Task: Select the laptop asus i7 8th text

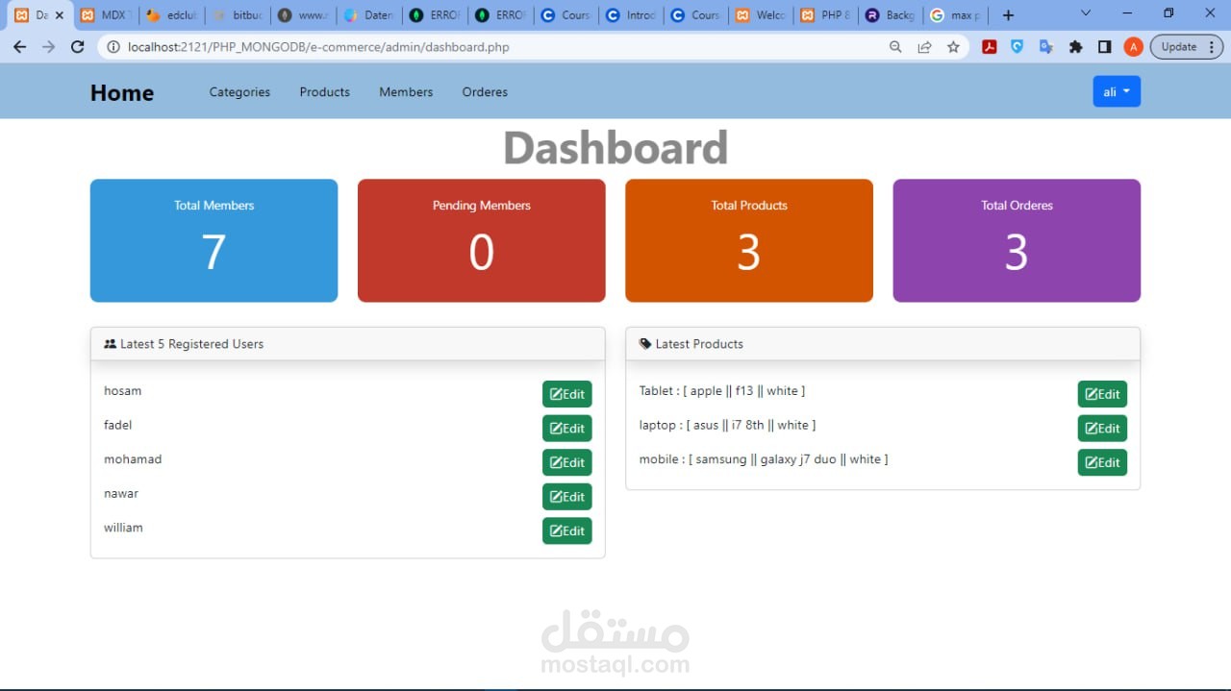Action: [x=727, y=425]
